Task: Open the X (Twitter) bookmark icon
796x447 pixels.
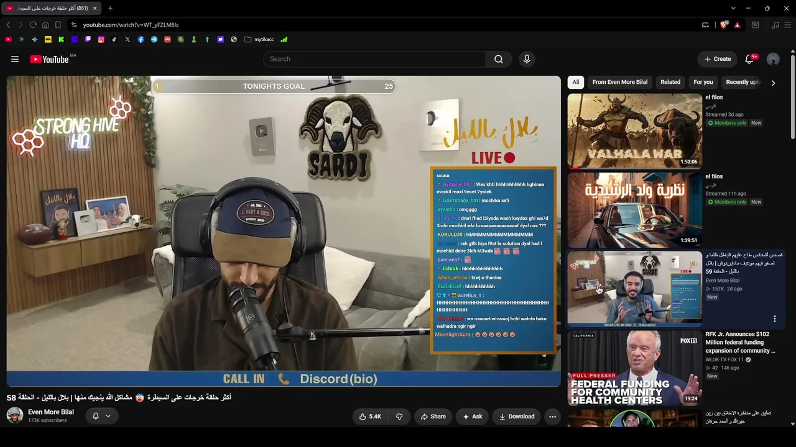Action: pos(127,39)
